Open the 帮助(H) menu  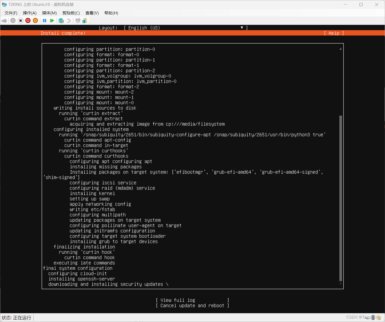pos(111,13)
